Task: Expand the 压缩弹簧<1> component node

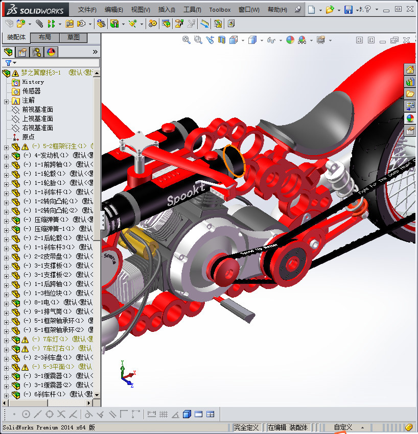Action: pos(6,221)
